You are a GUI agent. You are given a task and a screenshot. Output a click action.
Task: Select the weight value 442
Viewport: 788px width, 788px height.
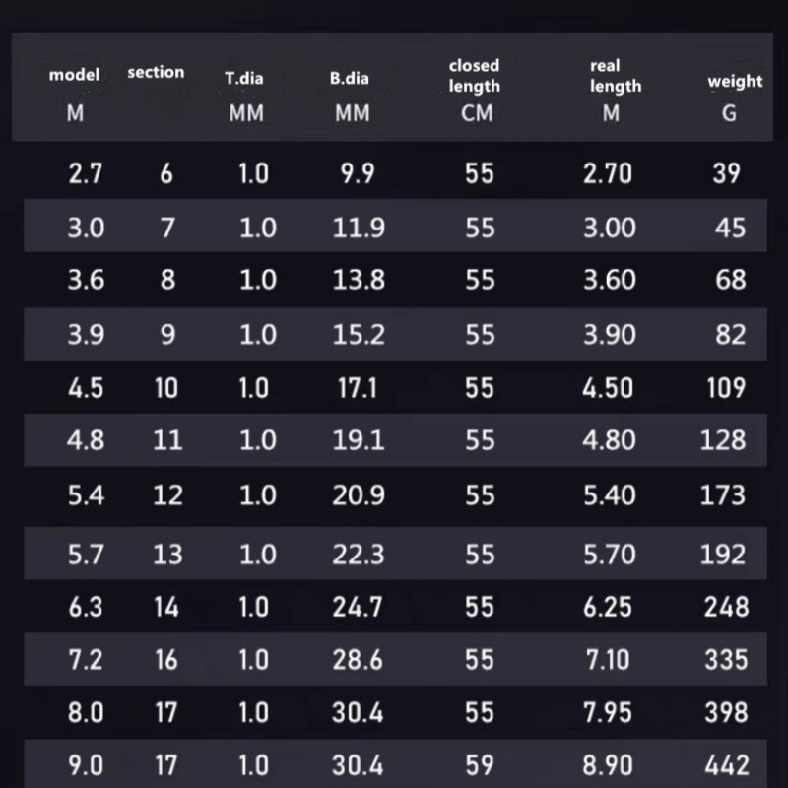click(727, 765)
